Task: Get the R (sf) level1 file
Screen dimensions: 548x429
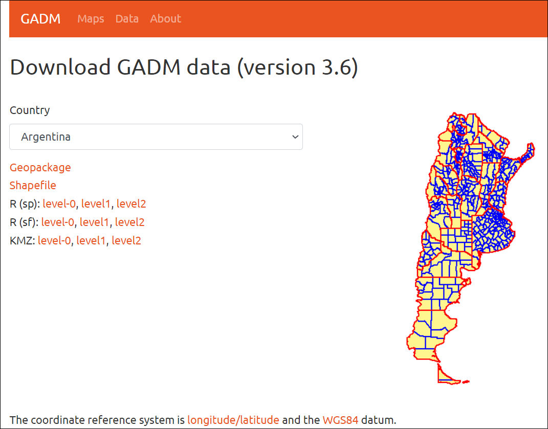Action: click(x=94, y=222)
